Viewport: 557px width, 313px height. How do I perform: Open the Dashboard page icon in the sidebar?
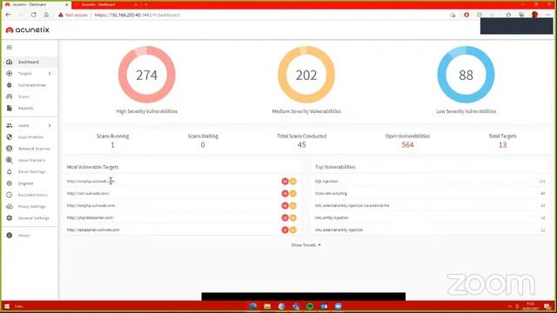point(10,62)
